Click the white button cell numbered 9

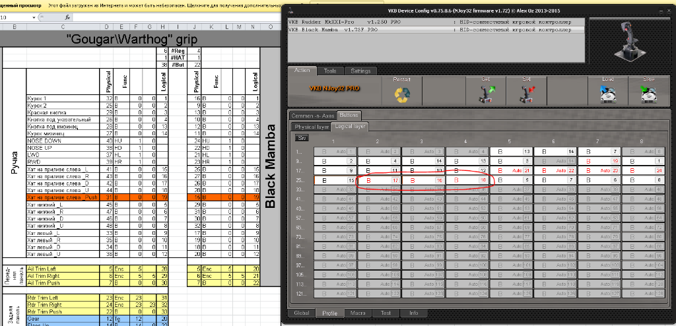click(x=336, y=171)
